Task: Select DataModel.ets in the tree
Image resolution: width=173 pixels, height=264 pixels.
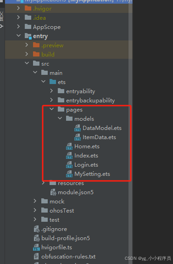Action: [x=102, y=128]
